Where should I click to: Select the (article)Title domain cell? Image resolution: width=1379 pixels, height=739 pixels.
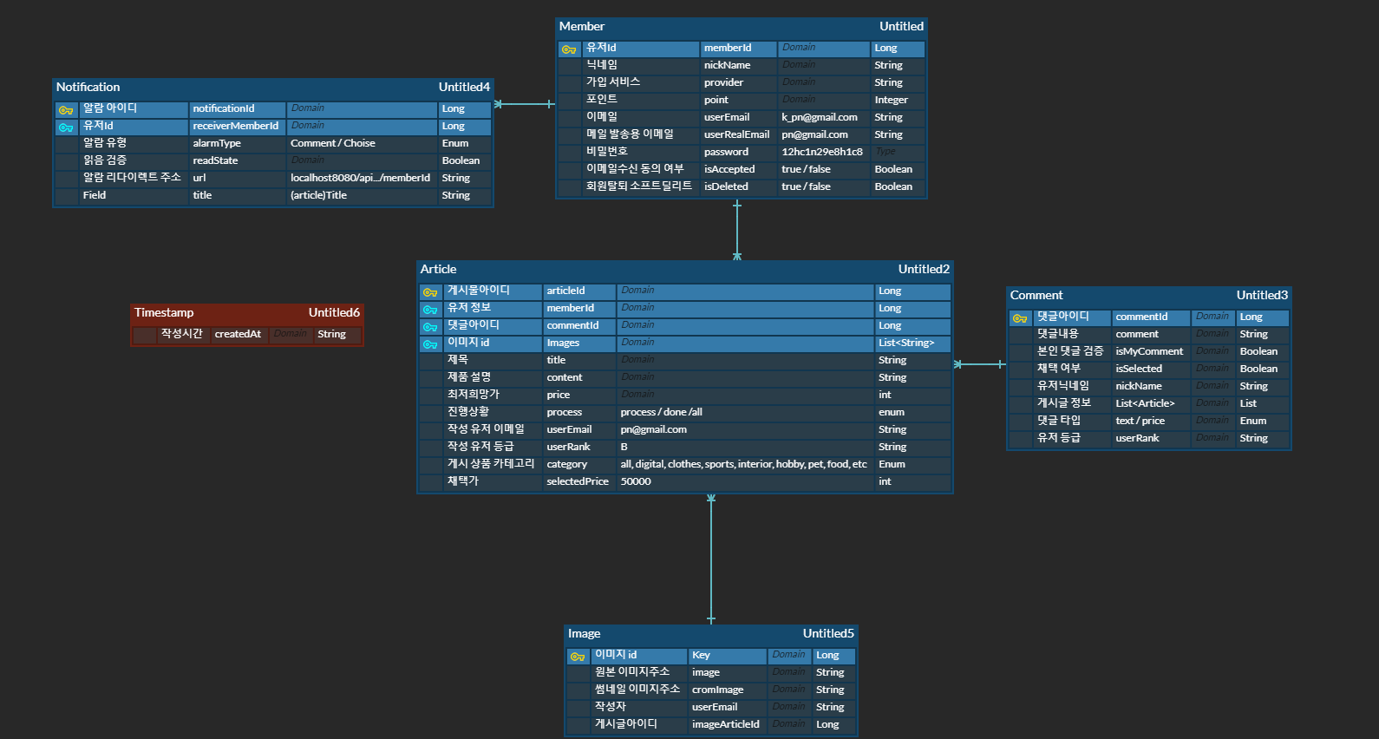tap(363, 195)
